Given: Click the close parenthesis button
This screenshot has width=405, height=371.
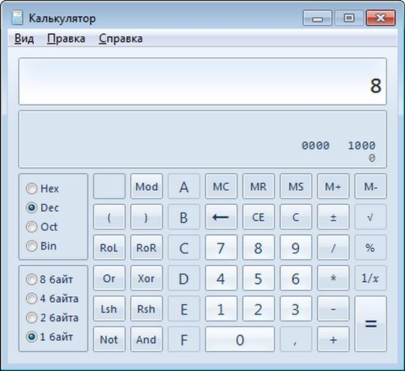Looking at the screenshot, I should coord(146,217).
